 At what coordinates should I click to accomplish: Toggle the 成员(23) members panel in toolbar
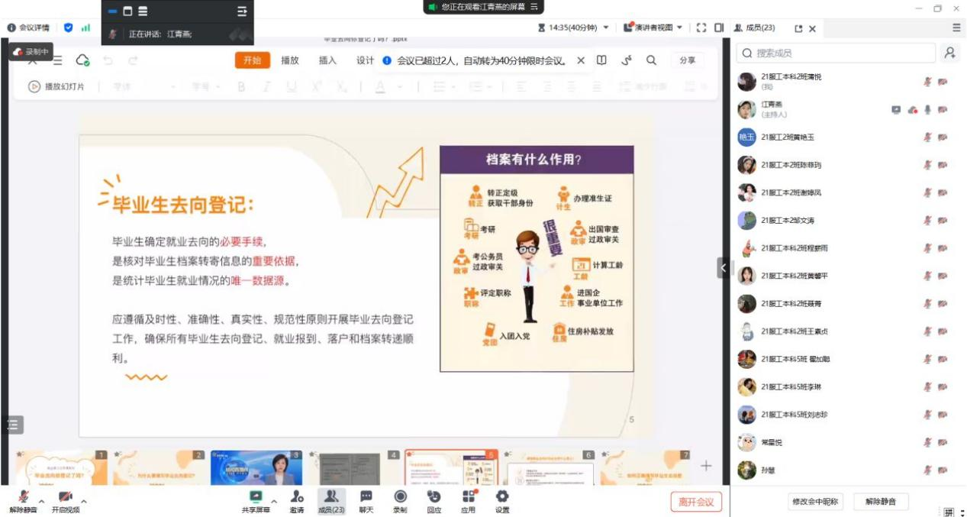click(x=331, y=498)
